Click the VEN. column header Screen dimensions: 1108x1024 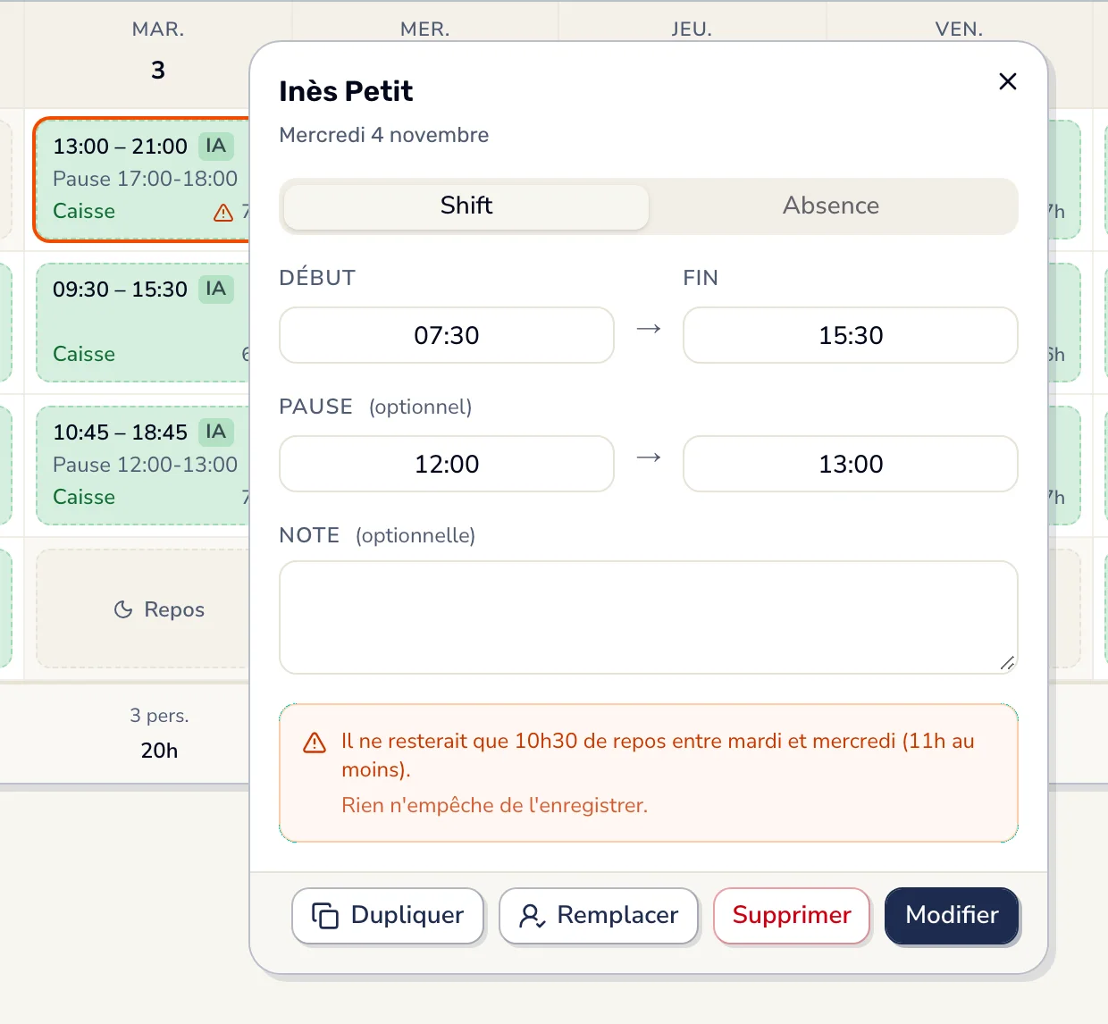[x=960, y=29]
